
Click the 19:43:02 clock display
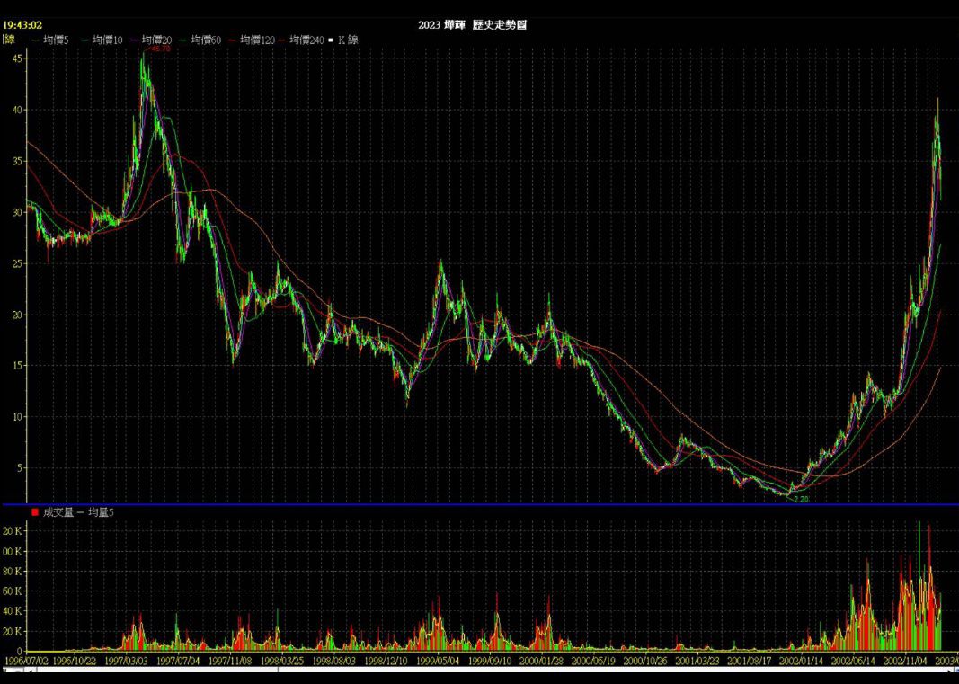pos(23,25)
